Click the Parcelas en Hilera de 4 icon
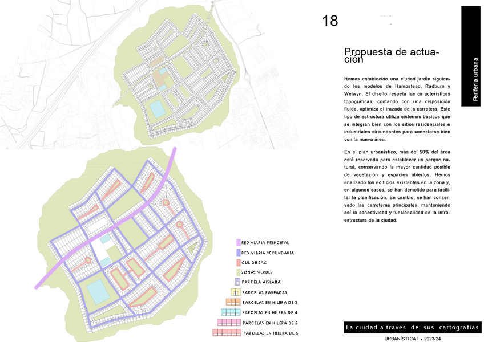 tap(231, 312)
